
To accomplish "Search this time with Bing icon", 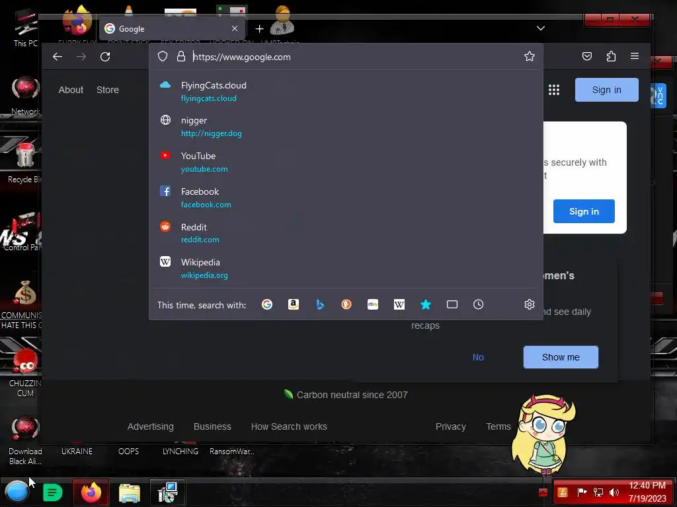I will 320,304.
